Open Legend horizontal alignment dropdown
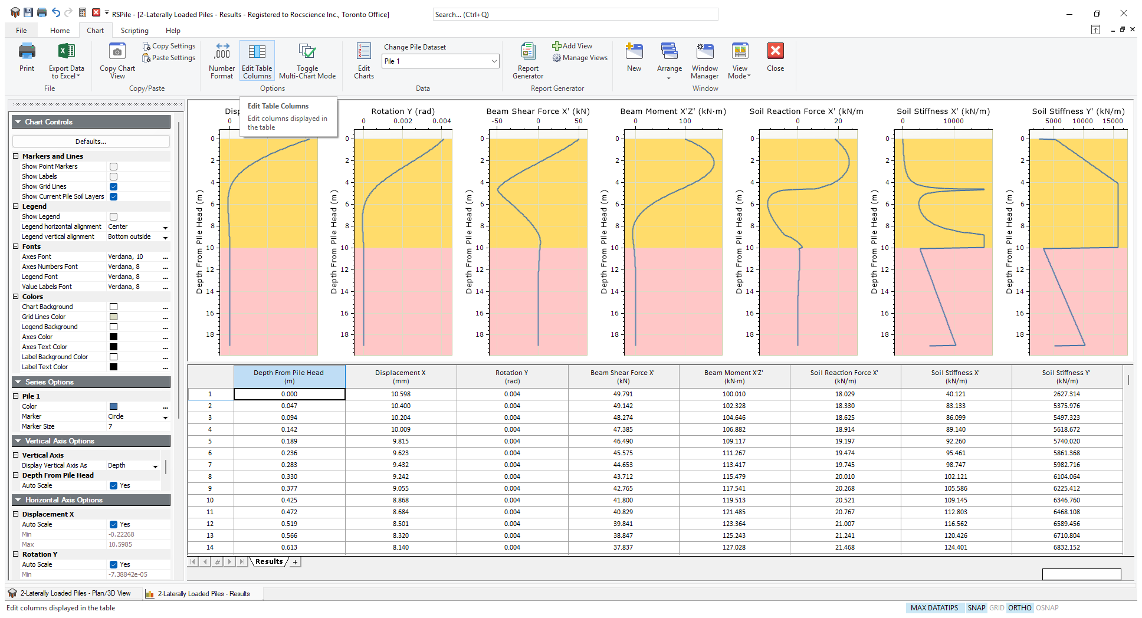The height and width of the screenshot is (618, 1142). click(x=165, y=228)
